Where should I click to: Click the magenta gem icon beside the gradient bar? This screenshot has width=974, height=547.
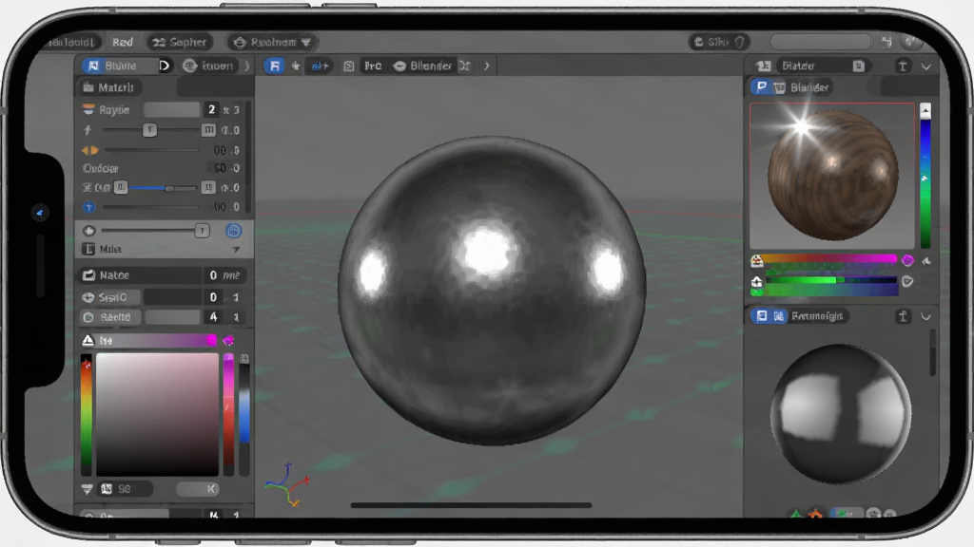click(x=228, y=341)
